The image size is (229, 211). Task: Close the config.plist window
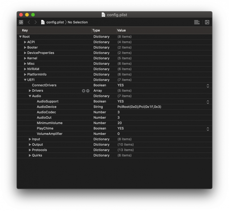21,15
